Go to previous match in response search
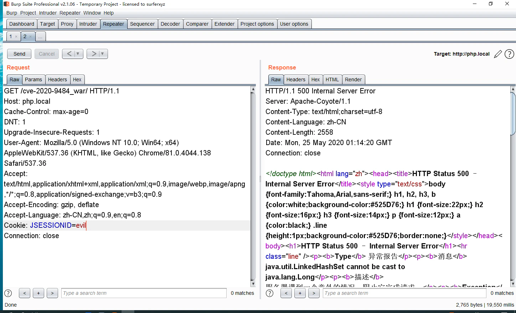This screenshot has height=313, width=516. point(286,293)
